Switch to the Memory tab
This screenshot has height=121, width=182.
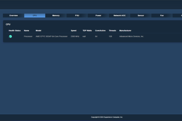tap(56, 16)
